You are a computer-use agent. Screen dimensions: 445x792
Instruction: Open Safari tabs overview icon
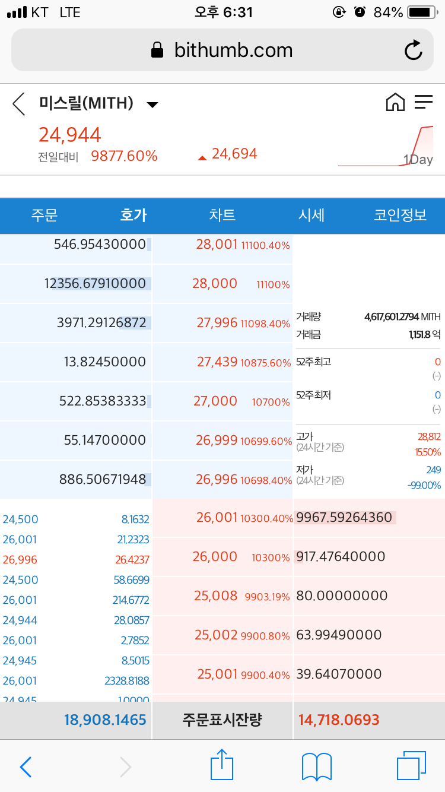pos(411,765)
